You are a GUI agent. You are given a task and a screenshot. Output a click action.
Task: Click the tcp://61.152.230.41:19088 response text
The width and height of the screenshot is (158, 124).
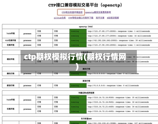point(120,123)
